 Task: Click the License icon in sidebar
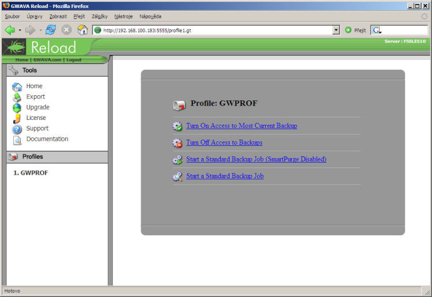[17, 118]
